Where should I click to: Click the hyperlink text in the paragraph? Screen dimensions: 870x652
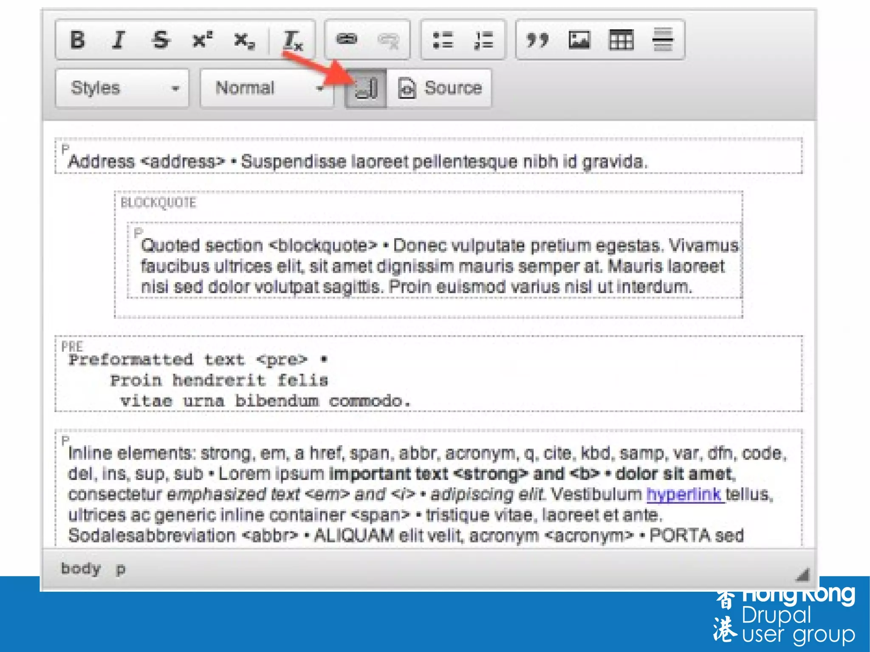tap(684, 494)
